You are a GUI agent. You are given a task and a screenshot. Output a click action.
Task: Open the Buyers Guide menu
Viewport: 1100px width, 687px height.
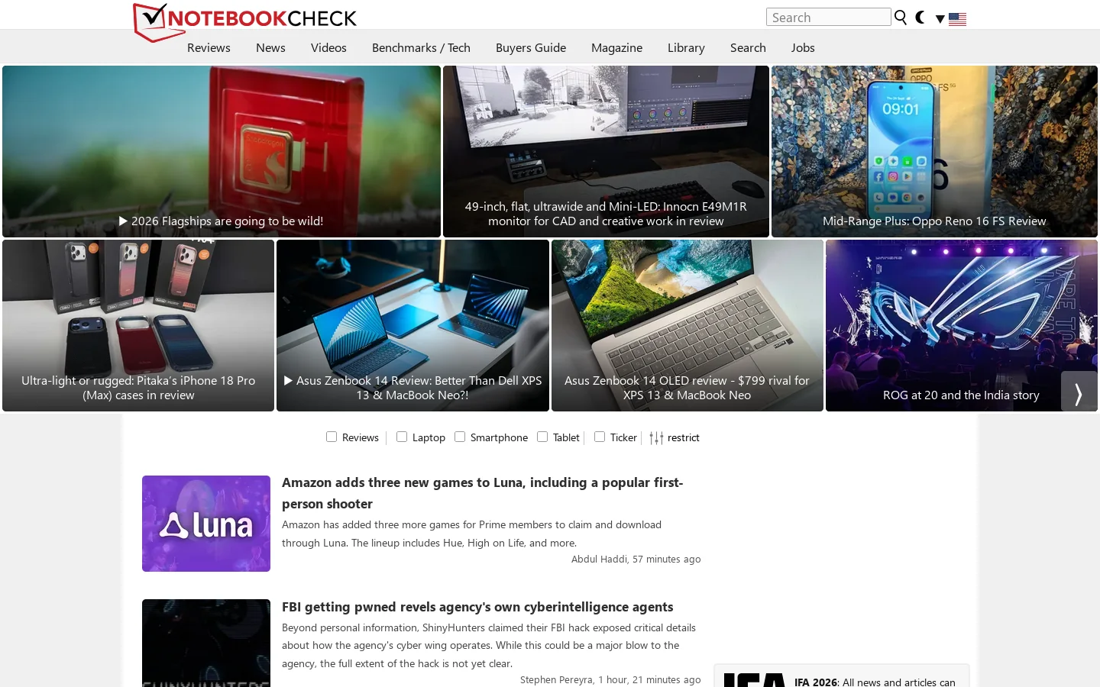531,47
